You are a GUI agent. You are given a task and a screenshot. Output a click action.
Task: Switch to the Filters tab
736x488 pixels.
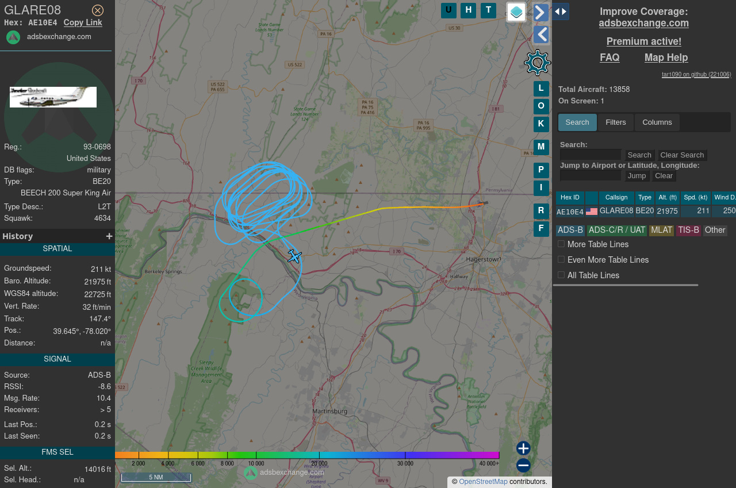(x=616, y=122)
